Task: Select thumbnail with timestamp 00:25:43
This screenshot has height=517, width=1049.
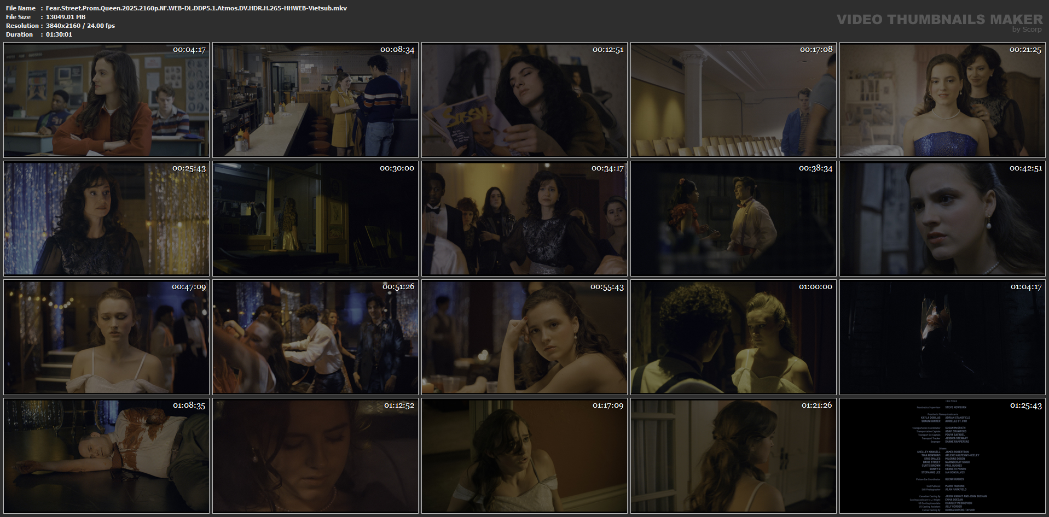Action: 106,219
